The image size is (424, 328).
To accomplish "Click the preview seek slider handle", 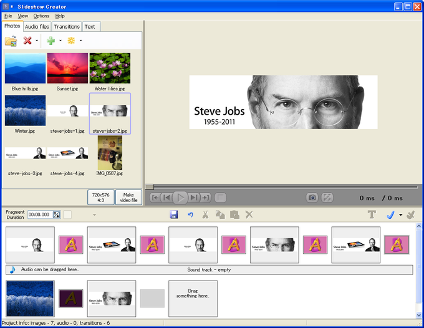I will (x=150, y=187).
